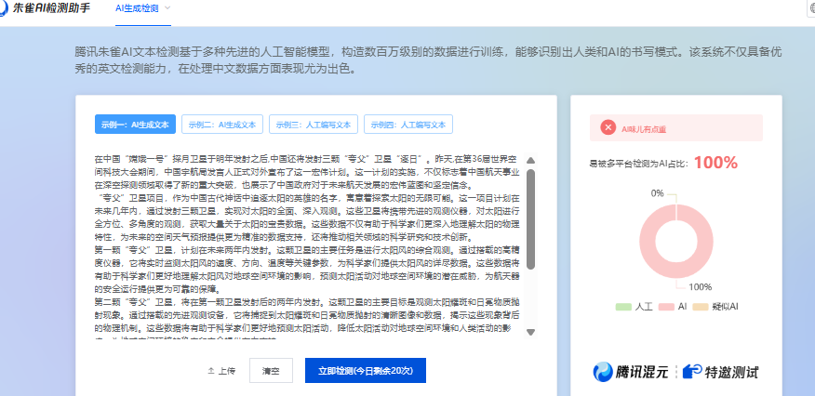Screen dimensions: 815x396
Task: Select 示例三: 人工编写文本 sample
Action: [x=314, y=125]
